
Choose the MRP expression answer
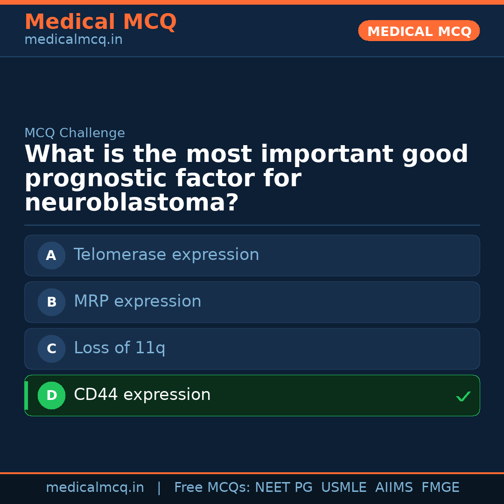coord(252,302)
